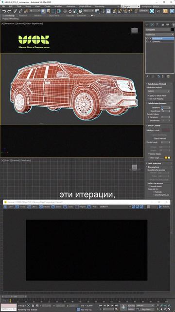Activate the Select and Rotate tool

point(70,11)
